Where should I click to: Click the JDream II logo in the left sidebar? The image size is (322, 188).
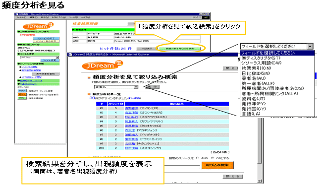tap(38, 26)
